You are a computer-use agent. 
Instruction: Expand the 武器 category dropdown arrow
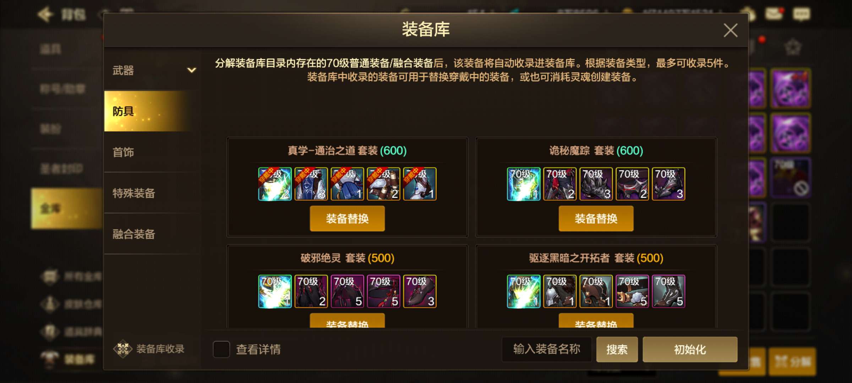tap(191, 70)
